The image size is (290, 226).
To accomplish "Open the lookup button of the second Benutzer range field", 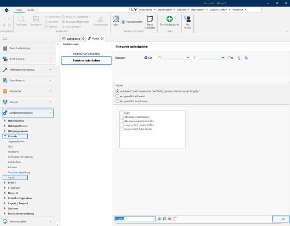I will [223, 58].
